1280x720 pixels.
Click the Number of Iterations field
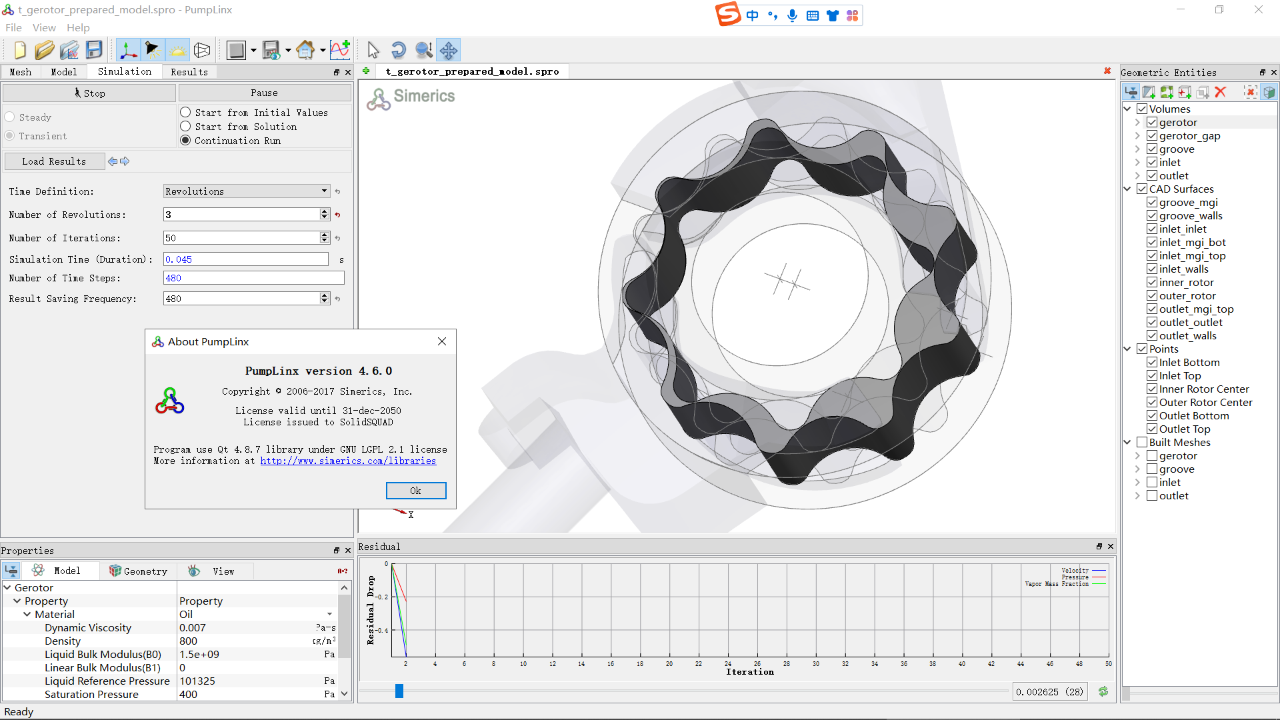click(241, 238)
